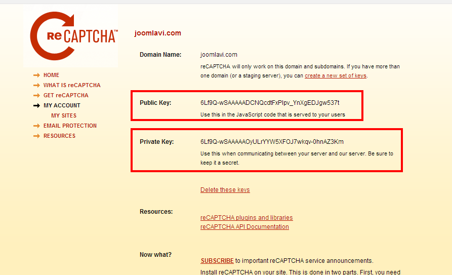The height and width of the screenshot is (275, 452).
Task: Click the 'Delete these keys' link
Action: (225, 190)
